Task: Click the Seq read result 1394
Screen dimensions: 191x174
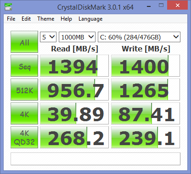Action: (74, 66)
